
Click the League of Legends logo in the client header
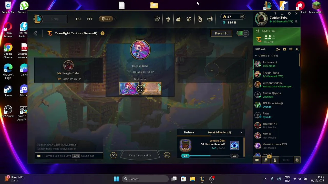[x=38, y=19]
